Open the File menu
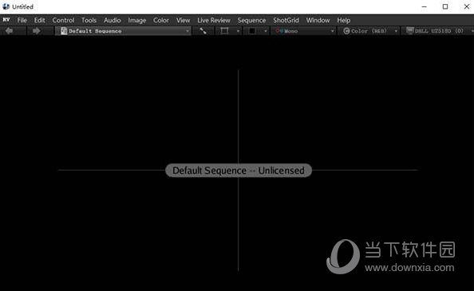The height and width of the screenshot is (291, 474). pyautogui.click(x=22, y=20)
